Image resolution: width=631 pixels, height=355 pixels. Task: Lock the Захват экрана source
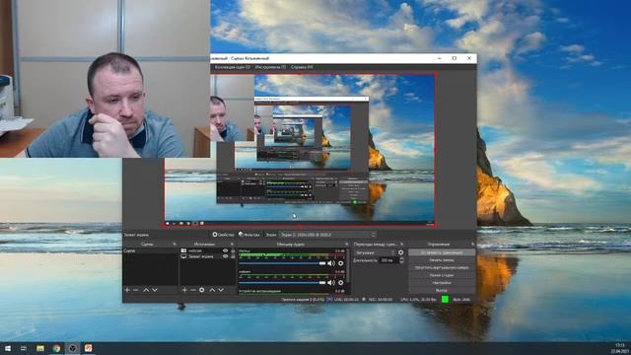pos(233,256)
